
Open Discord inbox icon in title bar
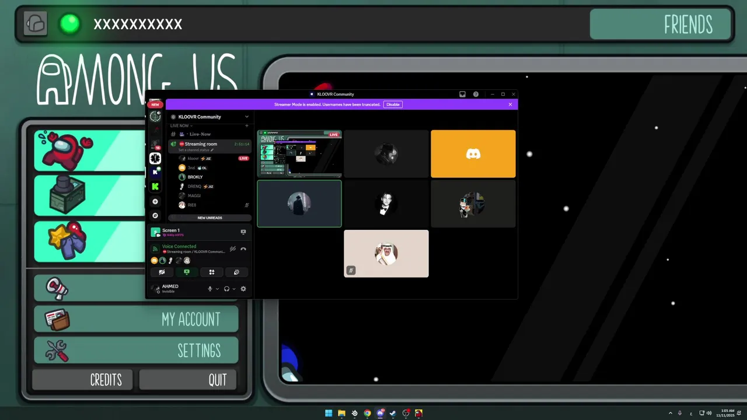click(462, 94)
